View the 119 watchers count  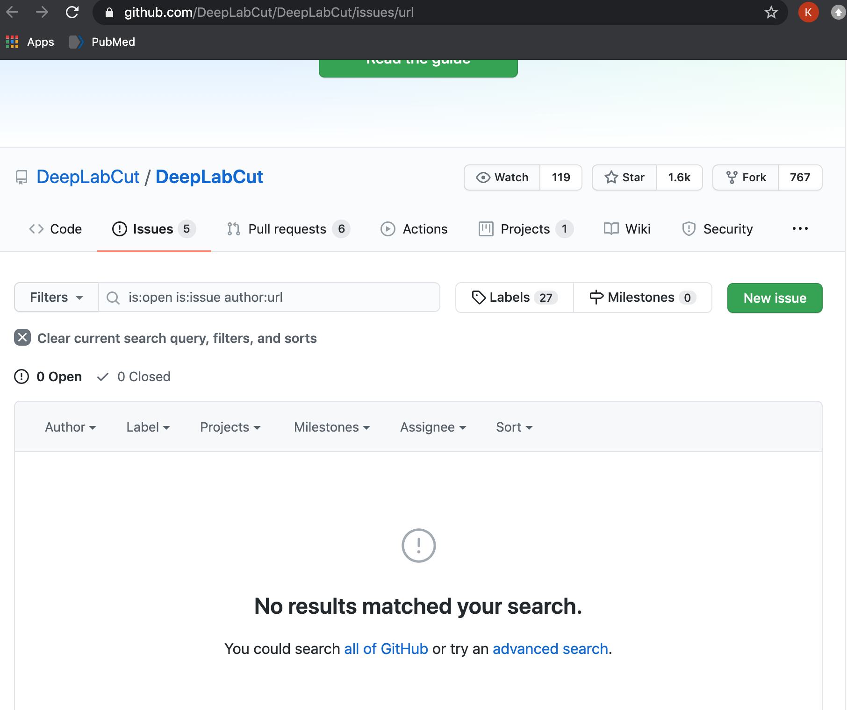click(561, 177)
